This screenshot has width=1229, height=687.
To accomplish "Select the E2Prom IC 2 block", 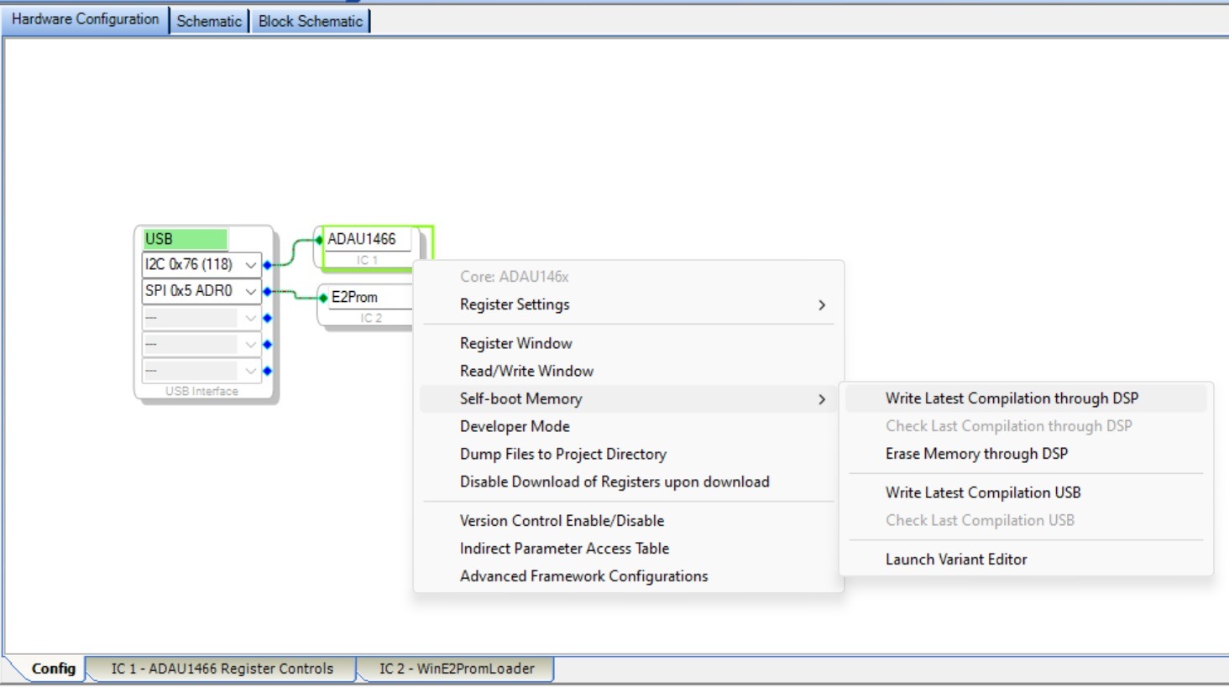I will click(x=366, y=305).
